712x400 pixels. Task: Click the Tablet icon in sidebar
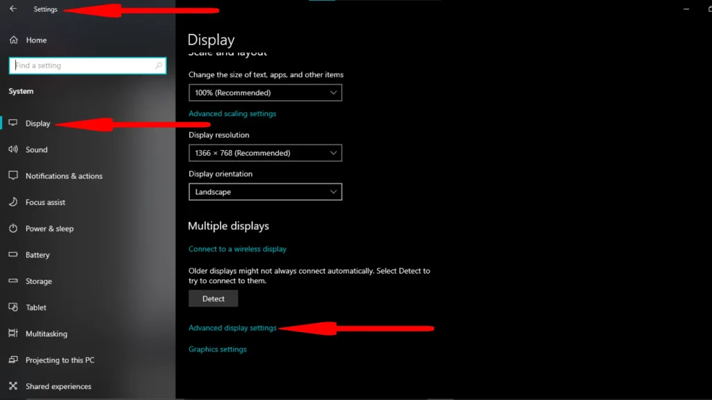point(13,307)
